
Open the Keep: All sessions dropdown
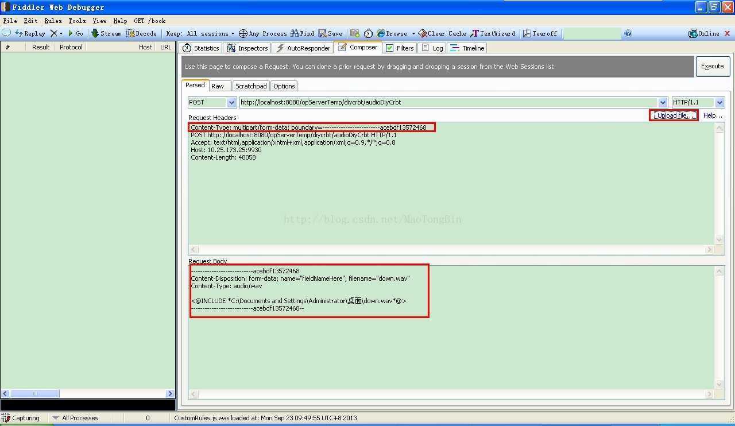pyautogui.click(x=200, y=33)
